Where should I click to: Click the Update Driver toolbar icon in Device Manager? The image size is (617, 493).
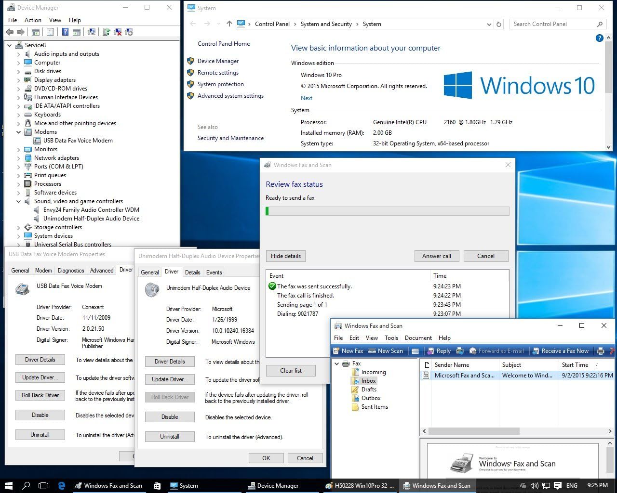pos(107,32)
